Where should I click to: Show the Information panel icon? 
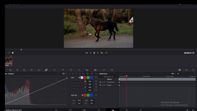coord(193,70)
